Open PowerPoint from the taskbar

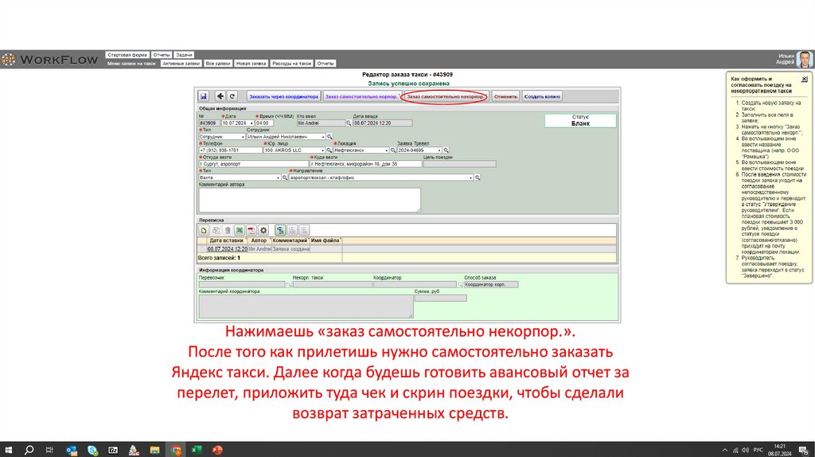[x=217, y=450]
